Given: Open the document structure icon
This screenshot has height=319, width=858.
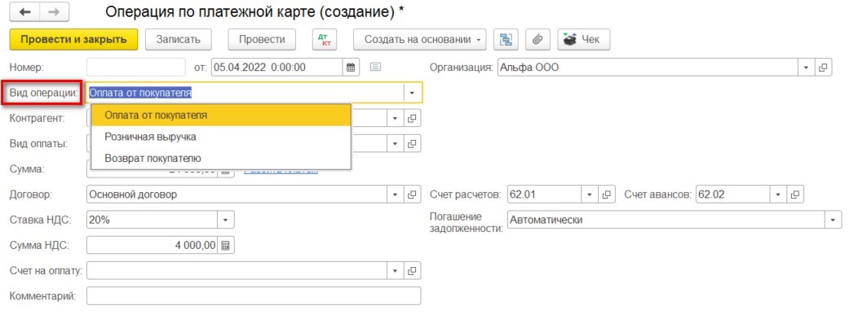Looking at the screenshot, I should [506, 39].
